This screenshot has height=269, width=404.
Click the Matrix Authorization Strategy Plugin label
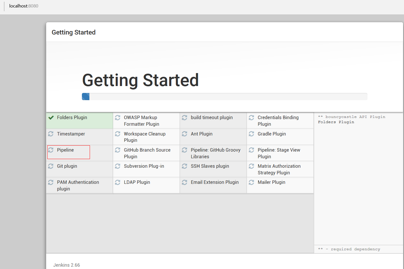[279, 169]
